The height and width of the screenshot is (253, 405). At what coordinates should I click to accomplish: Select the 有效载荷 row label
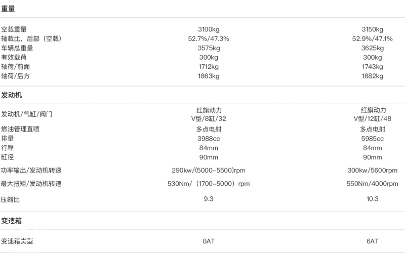14,57
